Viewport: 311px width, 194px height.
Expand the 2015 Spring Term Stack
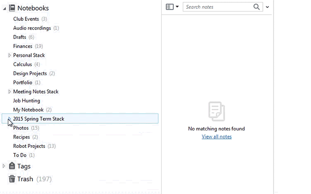[x=10, y=119]
